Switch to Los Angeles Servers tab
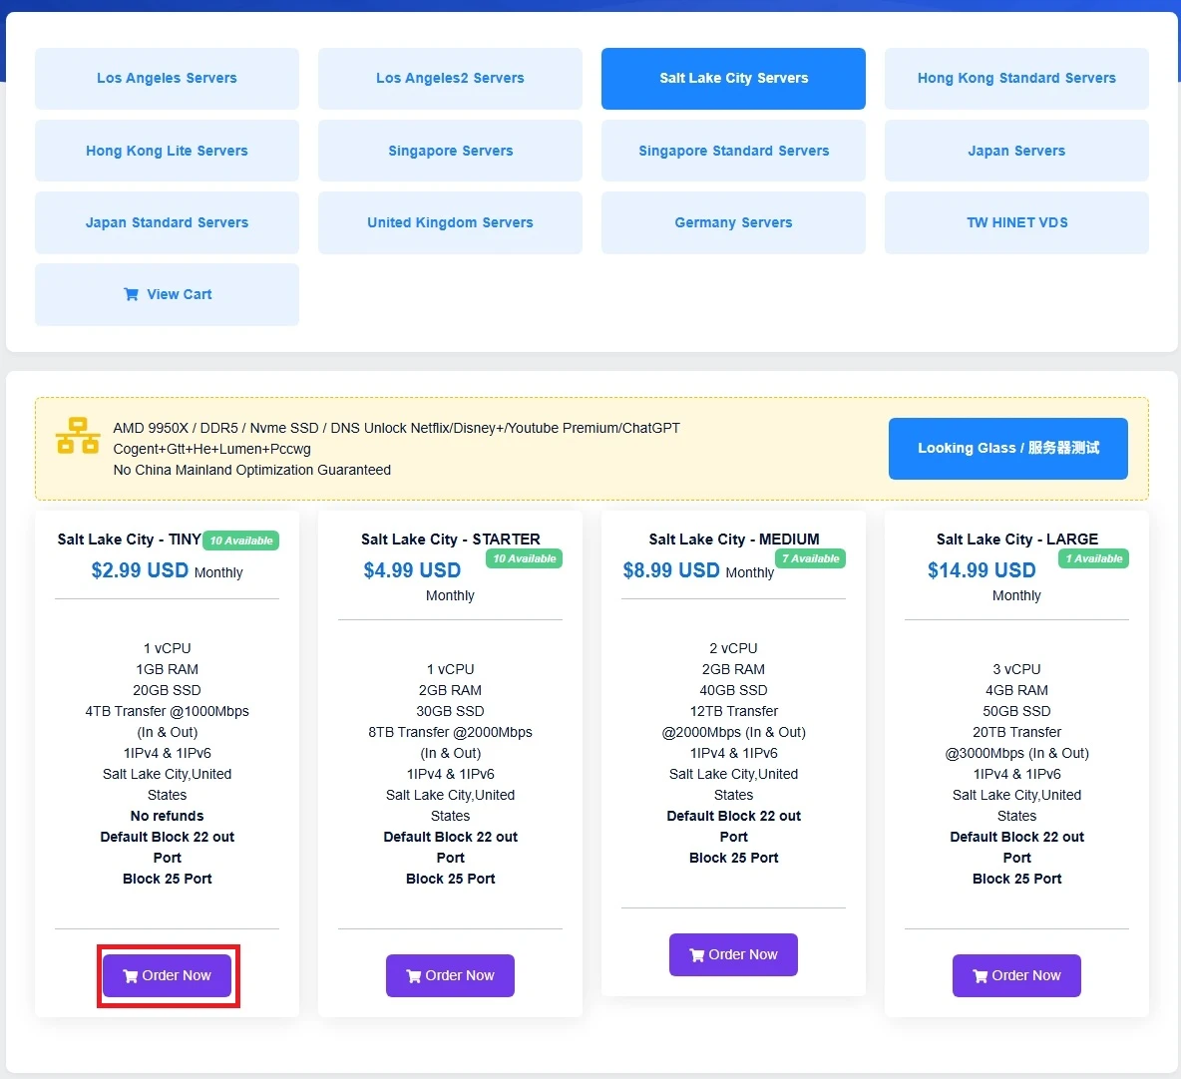 (167, 79)
